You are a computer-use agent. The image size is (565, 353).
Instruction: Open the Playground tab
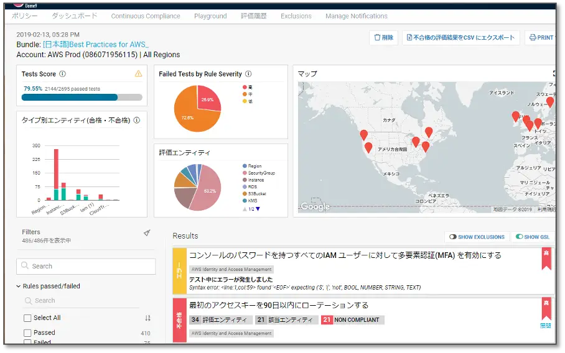pyautogui.click(x=210, y=16)
